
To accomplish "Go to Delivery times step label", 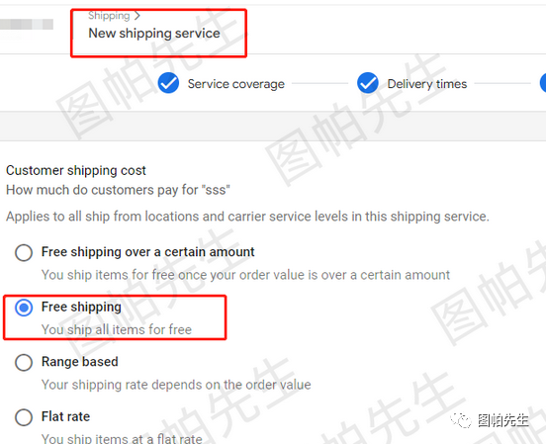I will [427, 84].
